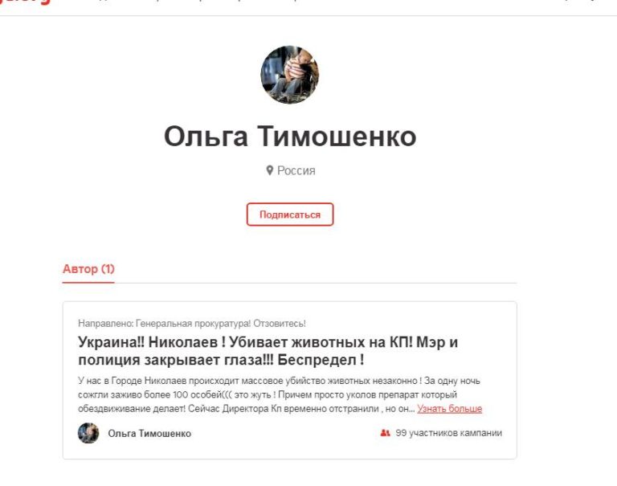Follow the Узнать больше link
This screenshot has height=486, width=617.
point(449,408)
